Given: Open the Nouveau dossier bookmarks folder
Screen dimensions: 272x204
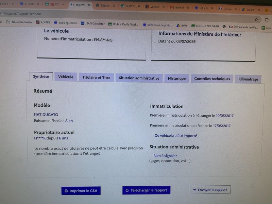Looking at the screenshot, I should coord(19,22).
